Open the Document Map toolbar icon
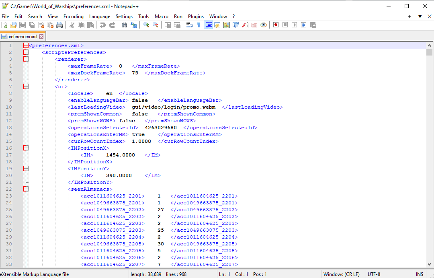434x278 pixels. pos(226,25)
